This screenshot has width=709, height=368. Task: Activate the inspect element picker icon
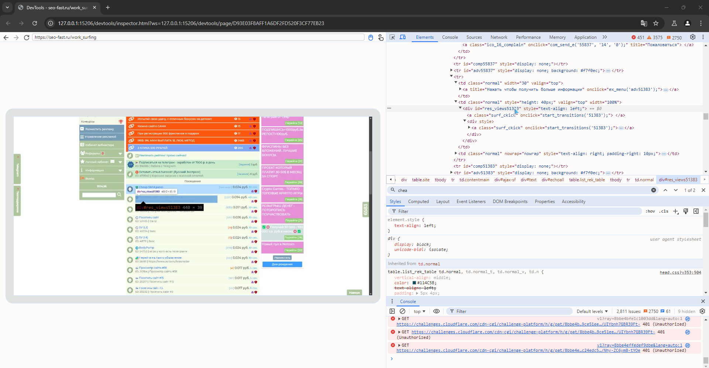click(392, 37)
